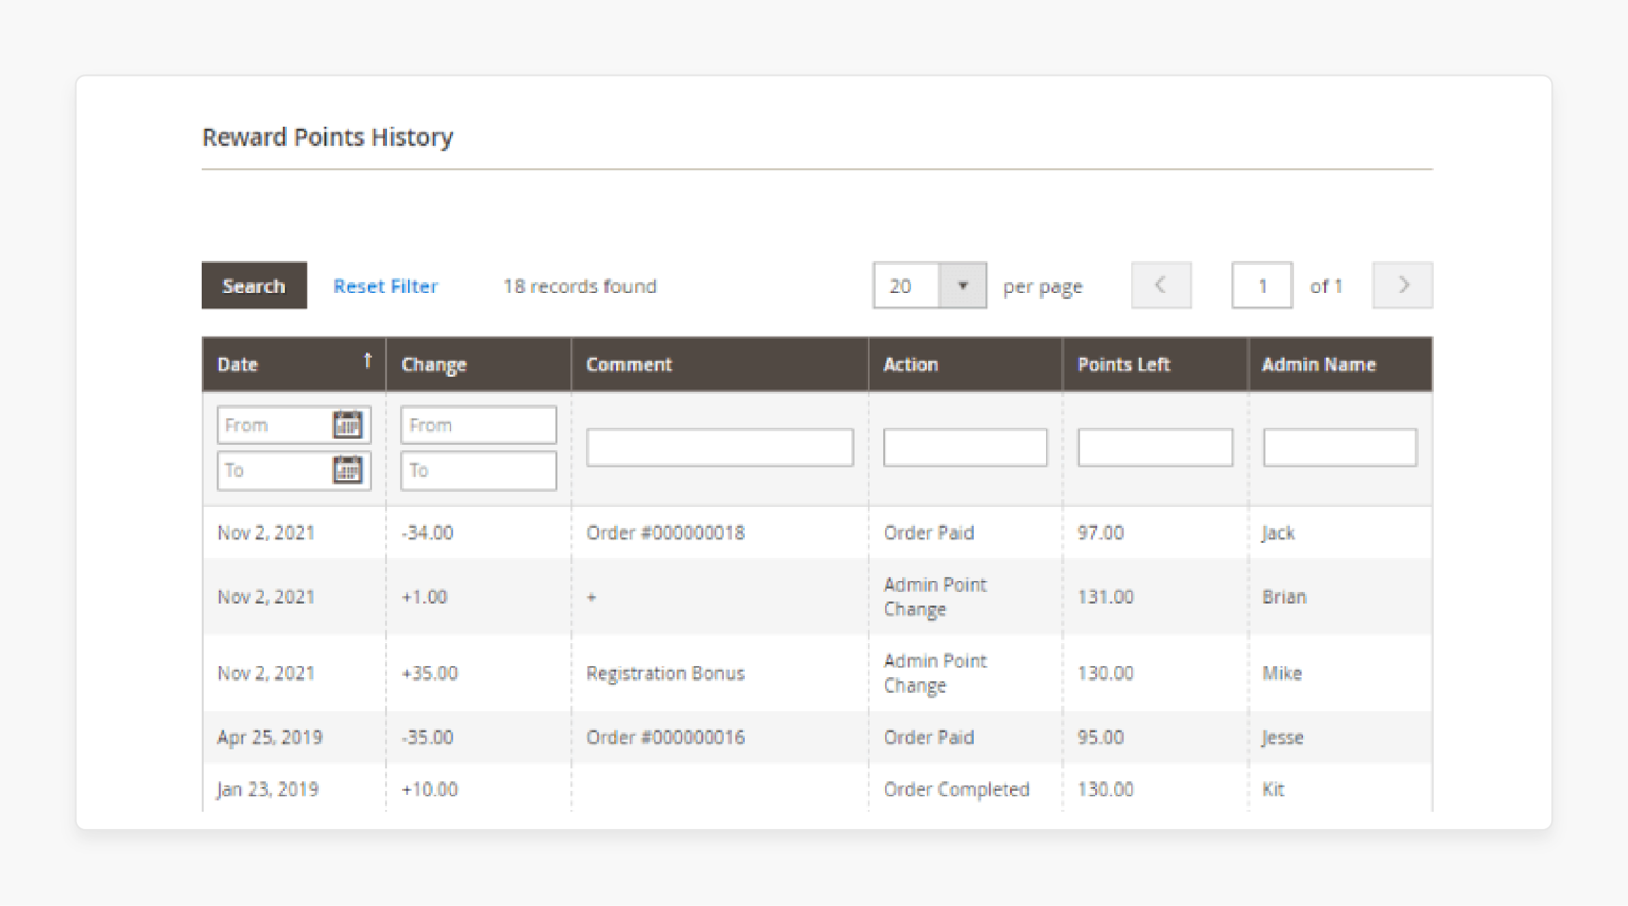Click the Reward Points History heading

(x=328, y=138)
